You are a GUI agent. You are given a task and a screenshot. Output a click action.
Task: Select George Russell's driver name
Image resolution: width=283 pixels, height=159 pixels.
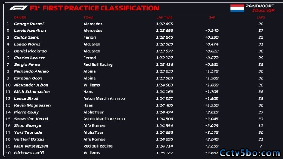coord(29,24)
